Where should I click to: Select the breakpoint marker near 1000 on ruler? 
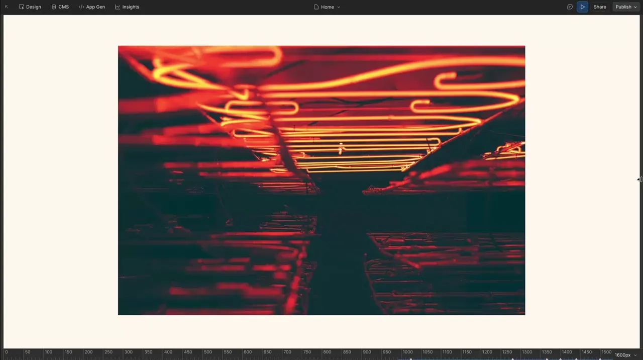411,359
